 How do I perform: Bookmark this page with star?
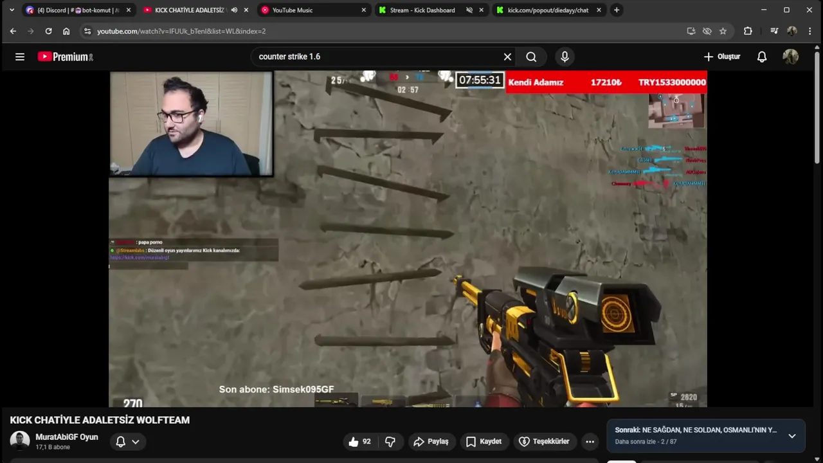click(723, 31)
